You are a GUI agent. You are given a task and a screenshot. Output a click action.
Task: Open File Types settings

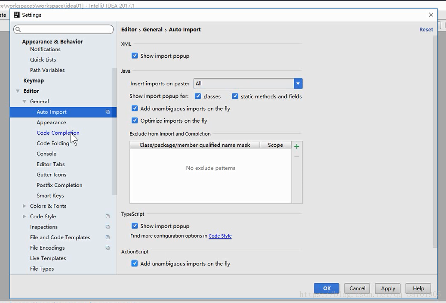(x=42, y=269)
